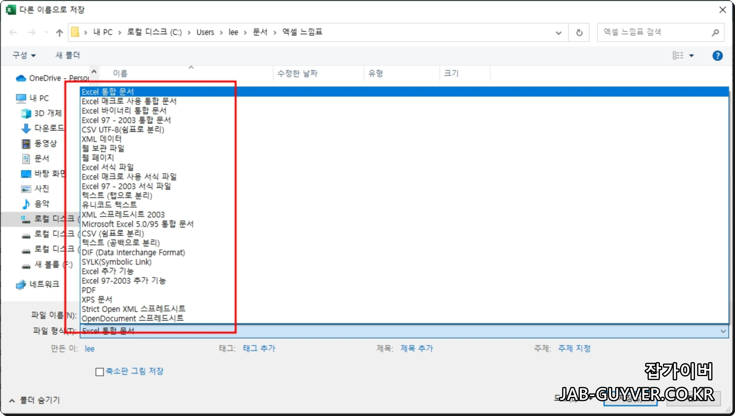
Task: Select DIF (Data Interchange Format)
Action: (x=404, y=252)
